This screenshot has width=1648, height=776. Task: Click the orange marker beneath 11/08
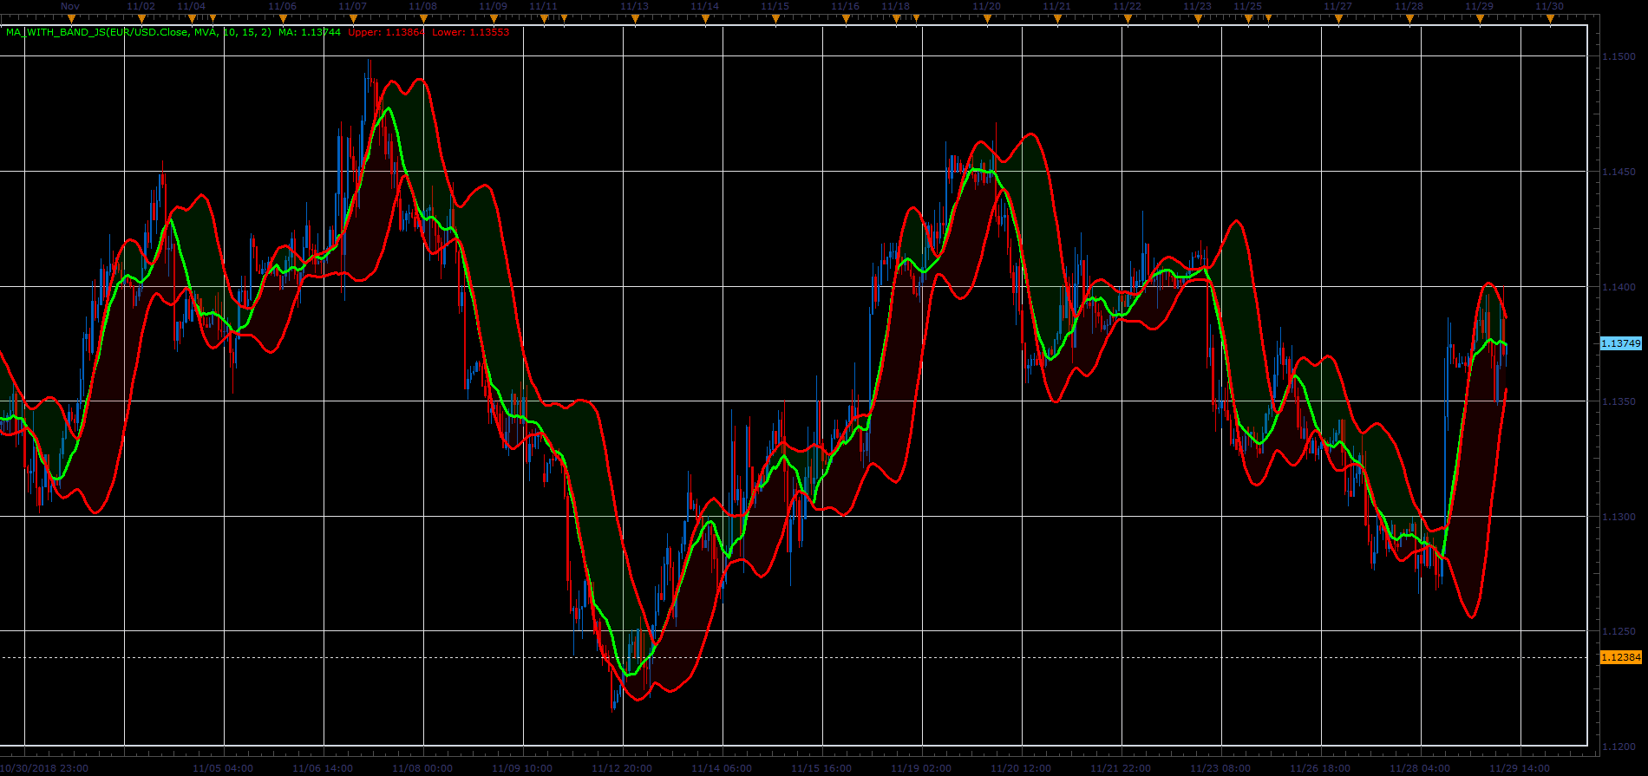point(422,17)
